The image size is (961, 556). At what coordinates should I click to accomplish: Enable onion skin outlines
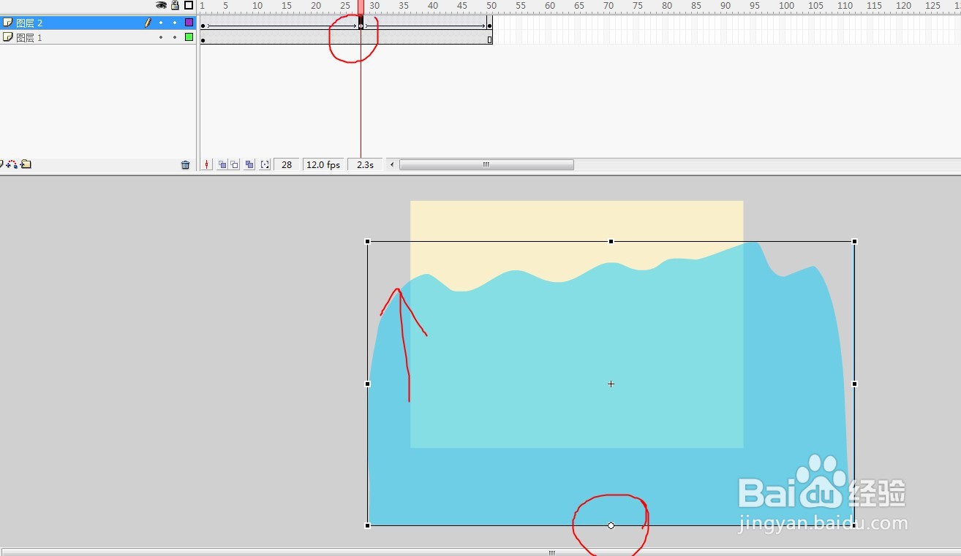[235, 165]
